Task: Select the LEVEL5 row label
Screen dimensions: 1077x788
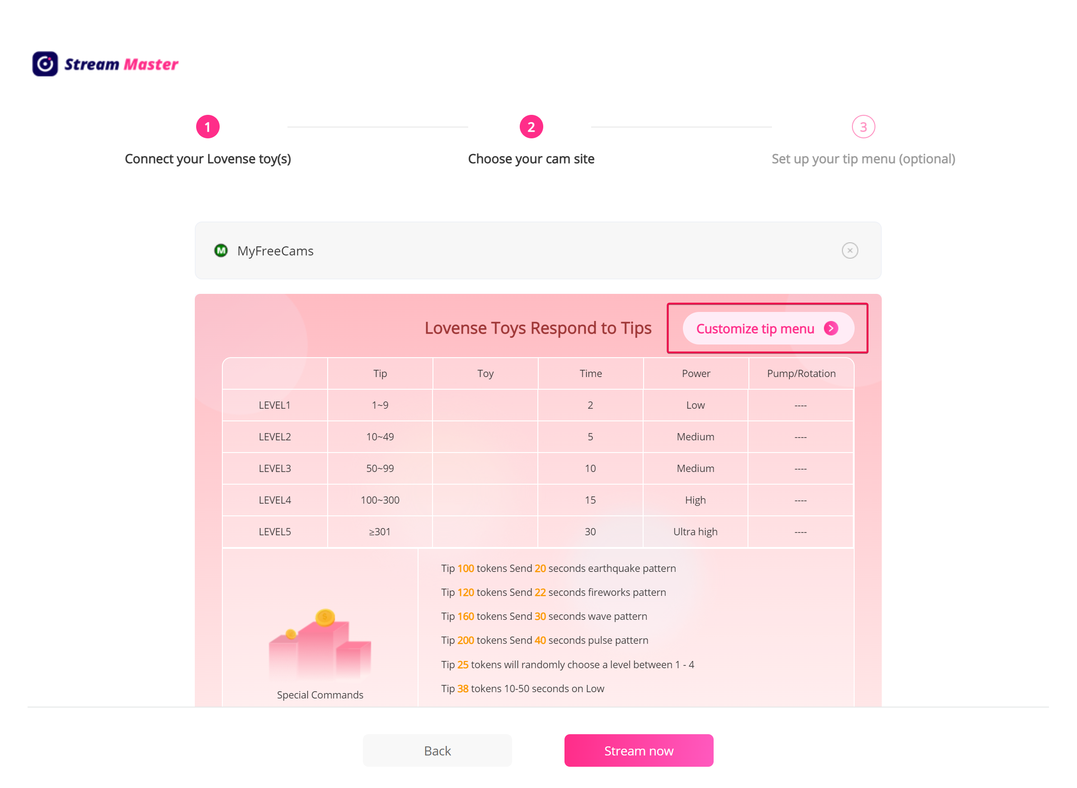Action: pos(275,531)
